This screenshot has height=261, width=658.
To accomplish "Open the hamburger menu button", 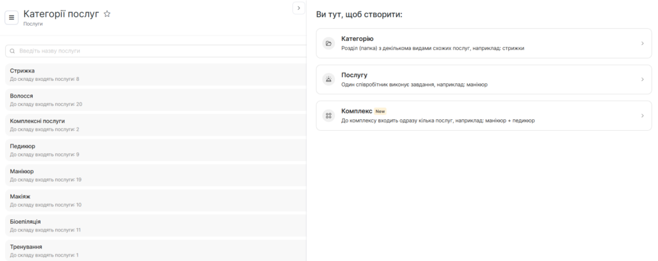I will [x=11, y=17].
